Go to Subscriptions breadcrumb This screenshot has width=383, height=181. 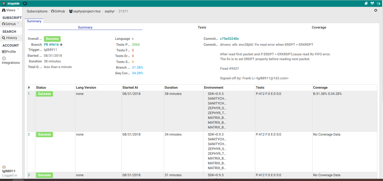37,11
